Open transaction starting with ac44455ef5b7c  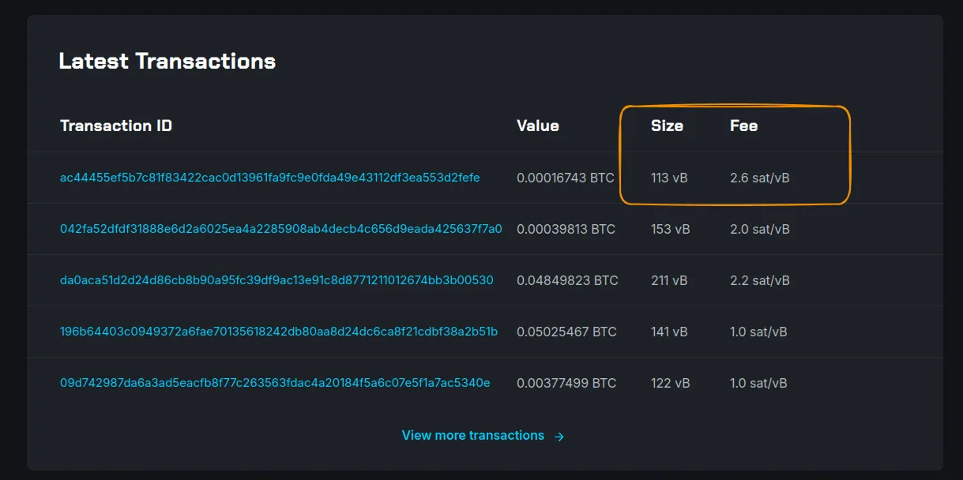click(x=269, y=178)
